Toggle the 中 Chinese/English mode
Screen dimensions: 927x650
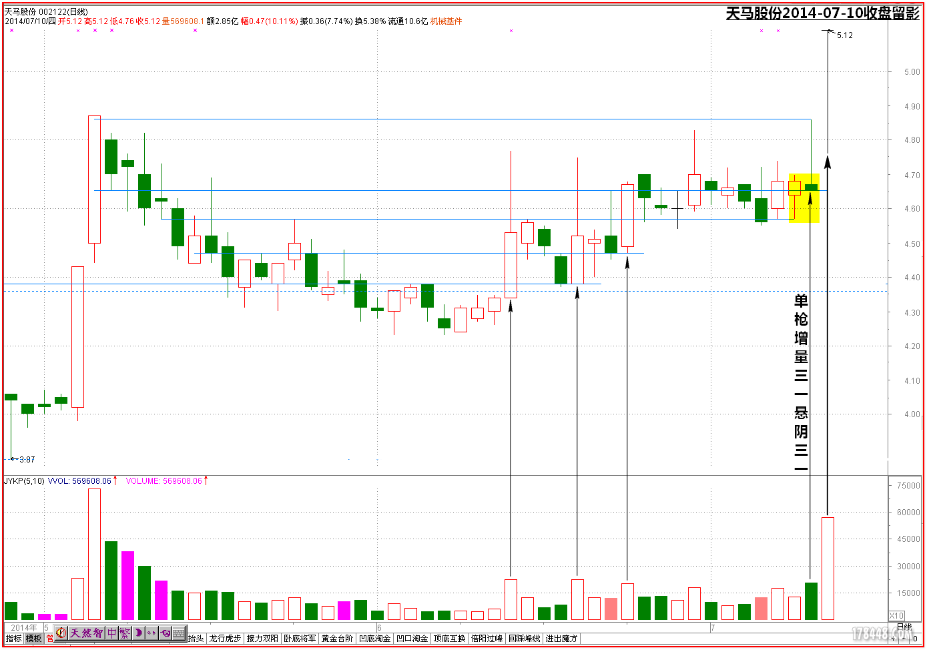pyautogui.click(x=111, y=633)
